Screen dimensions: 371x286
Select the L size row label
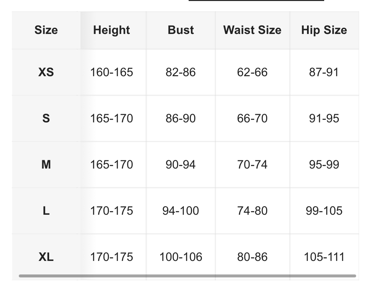46,210
